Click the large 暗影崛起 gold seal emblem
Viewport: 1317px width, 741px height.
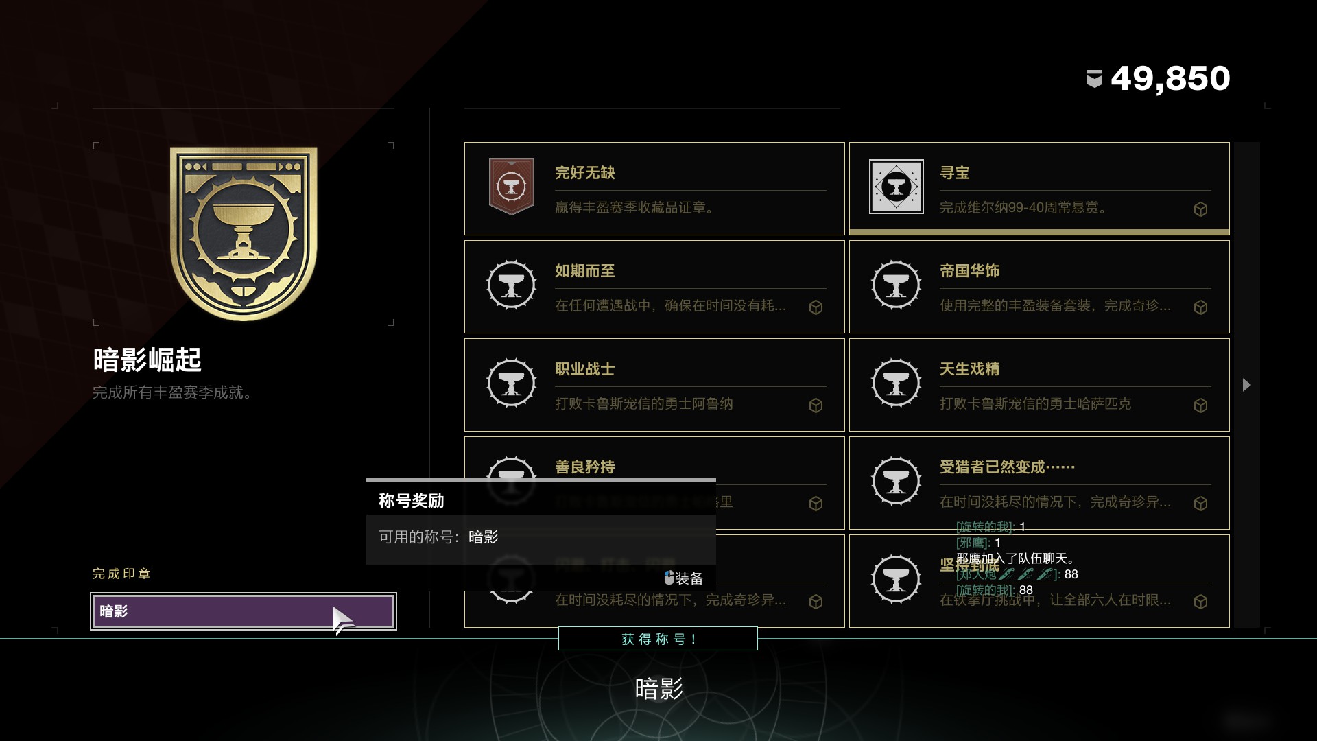tap(244, 233)
